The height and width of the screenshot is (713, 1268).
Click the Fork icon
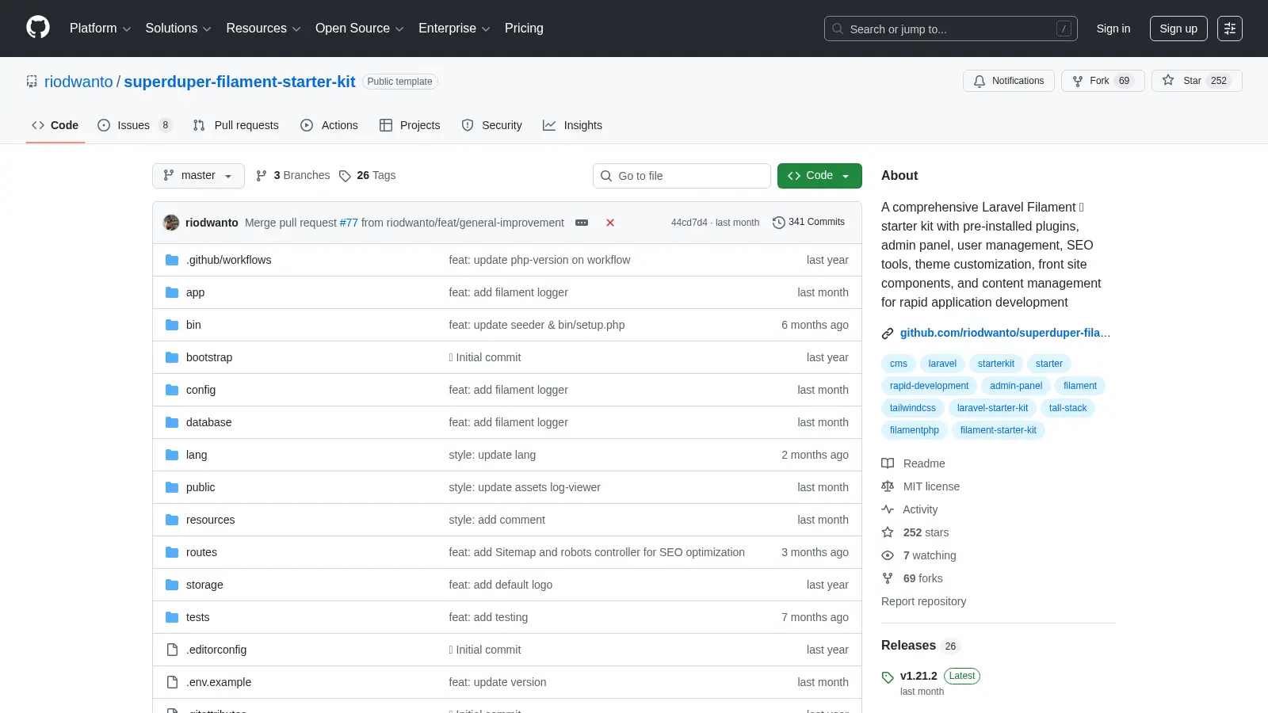(x=1078, y=81)
